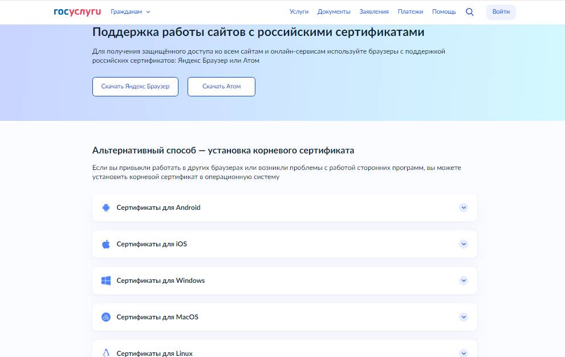Open search via the magnifier icon
Screen dimensions: 565x357
(469, 11)
